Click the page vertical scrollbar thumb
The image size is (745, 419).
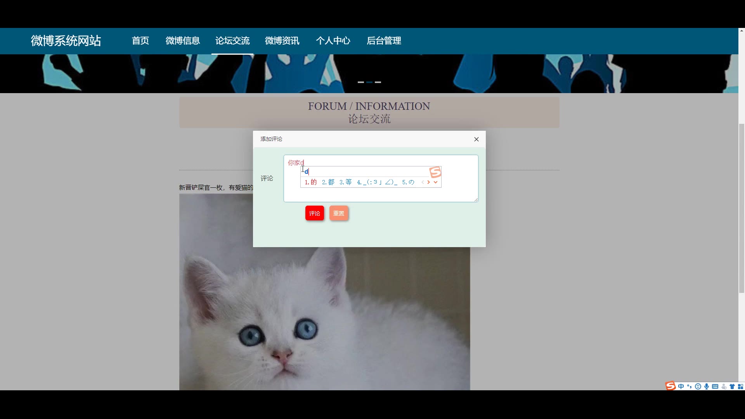[742, 208]
